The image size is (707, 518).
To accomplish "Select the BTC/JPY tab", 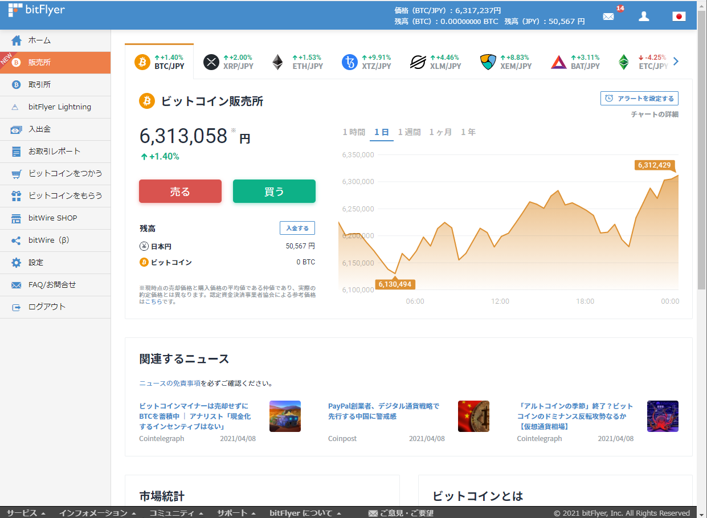I will pos(159,62).
